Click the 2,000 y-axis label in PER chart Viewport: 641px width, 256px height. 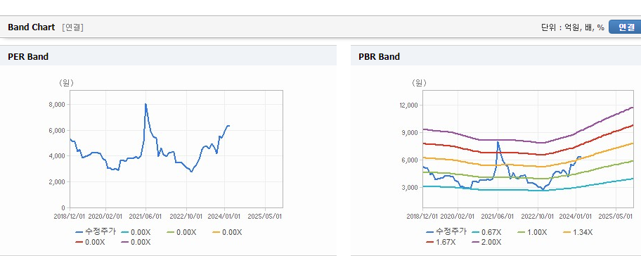pyautogui.click(x=57, y=181)
